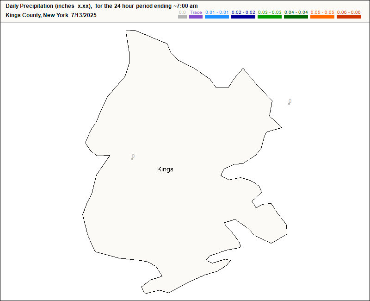Click the 0.04 - 0.04 legend label

296,13
